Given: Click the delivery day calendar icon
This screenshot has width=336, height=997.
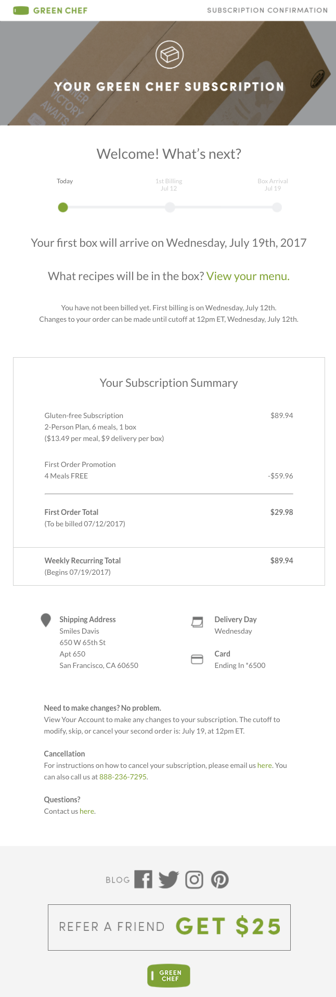Looking at the screenshot, I should point(197,622).
